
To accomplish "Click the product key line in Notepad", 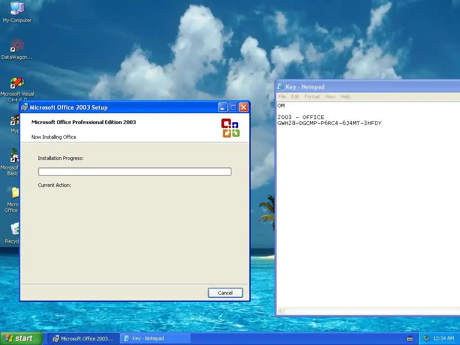I will click(329, 123).
